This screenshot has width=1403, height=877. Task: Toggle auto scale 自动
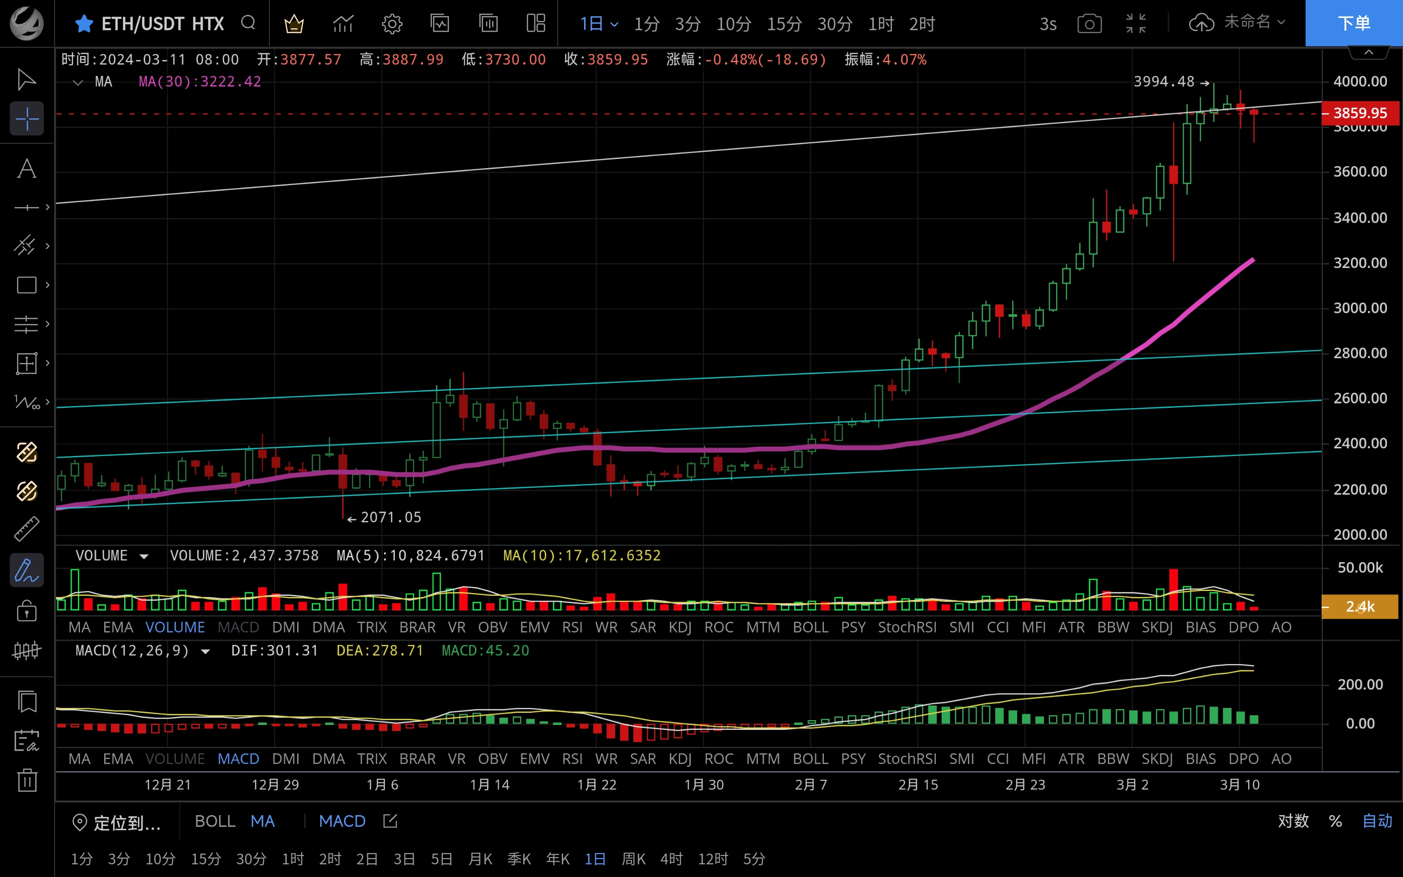1377,821
